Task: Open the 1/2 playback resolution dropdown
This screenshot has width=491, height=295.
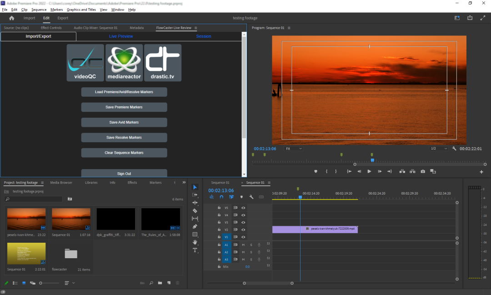Action: coord(439,149)
